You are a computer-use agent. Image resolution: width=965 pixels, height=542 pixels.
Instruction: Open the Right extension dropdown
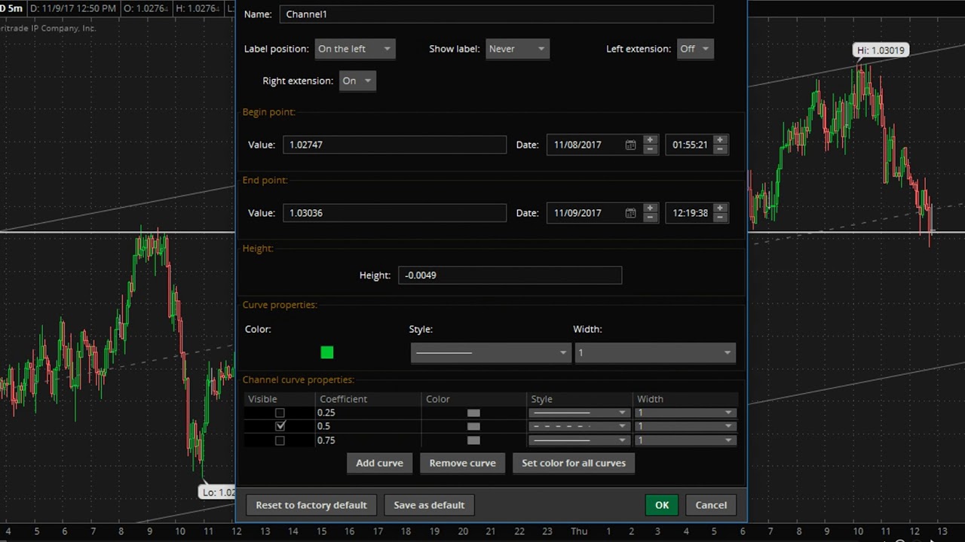tap(357, 81)
